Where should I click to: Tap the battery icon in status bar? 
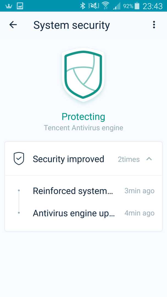pyautogui.click(x=137, y=6)
